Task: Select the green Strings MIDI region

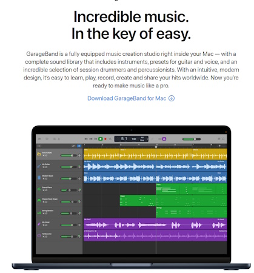Action: 192,212
